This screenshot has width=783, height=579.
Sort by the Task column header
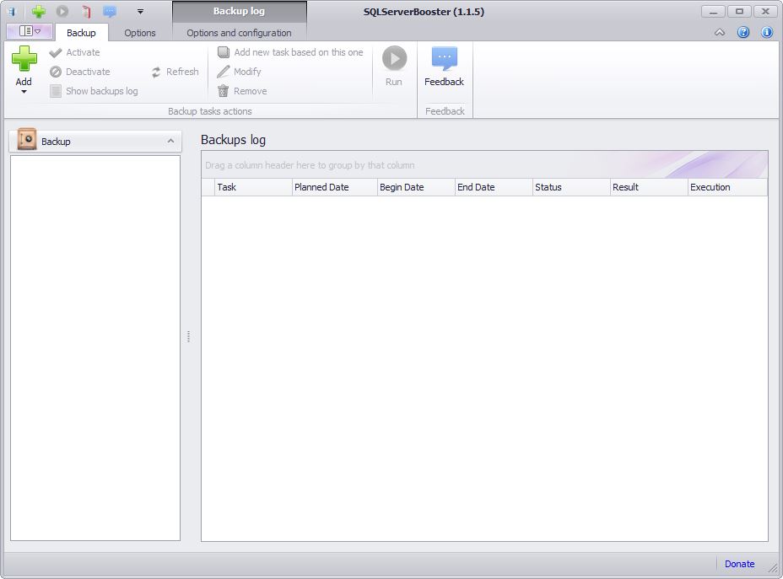(x=253, y=187)
